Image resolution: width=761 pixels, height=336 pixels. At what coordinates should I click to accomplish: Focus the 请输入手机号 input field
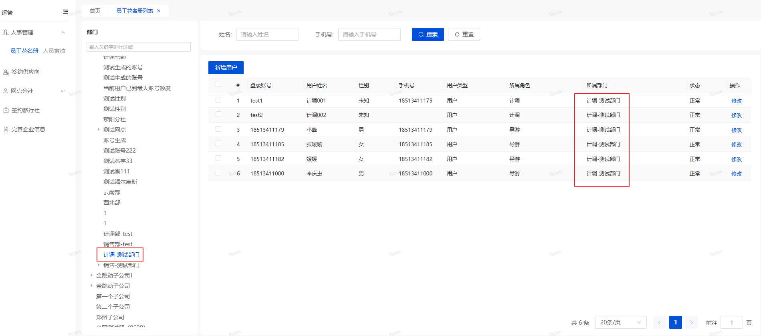tap(369, 34)
